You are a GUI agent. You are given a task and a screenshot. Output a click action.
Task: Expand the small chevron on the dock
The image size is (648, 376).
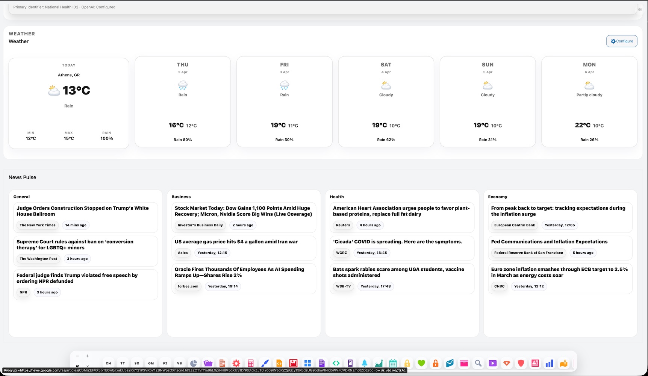tap(88, 366)
